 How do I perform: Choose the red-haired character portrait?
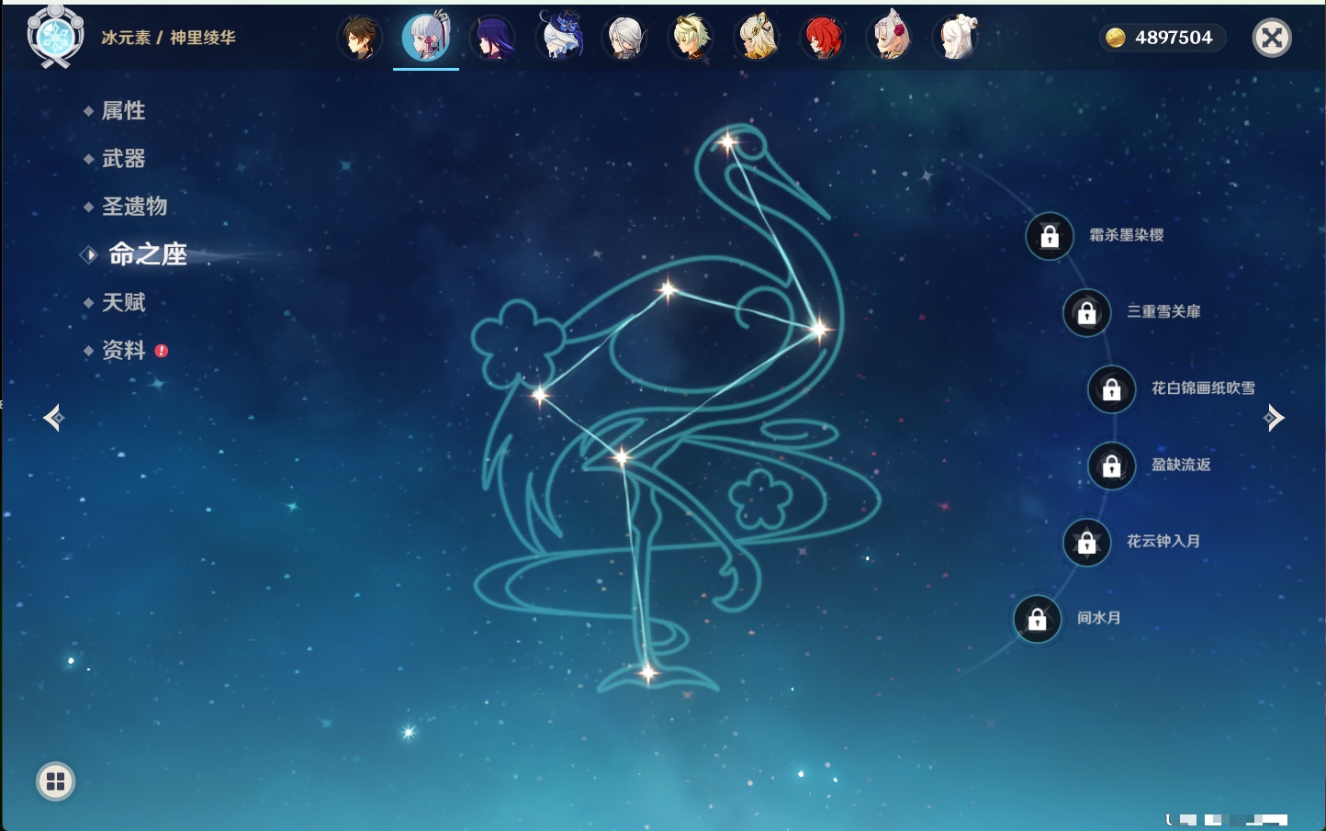pos(823,38)
